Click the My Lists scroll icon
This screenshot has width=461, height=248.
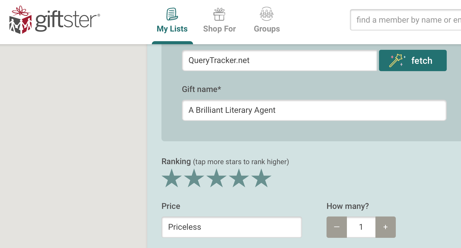pyautogui.click(x=172, y=14)
